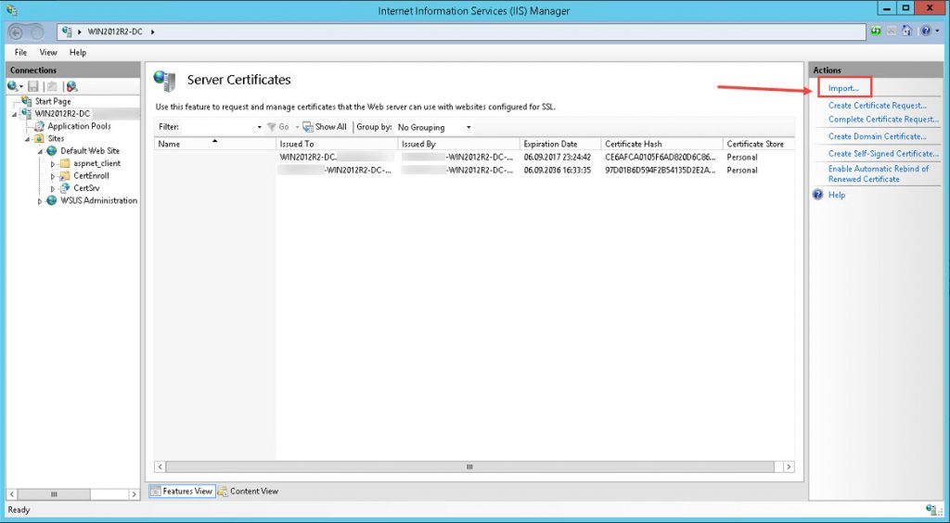Click the IIS Manager icon in title bar
The width and height of the screenshot is (950, 523).
coord(11,9)
